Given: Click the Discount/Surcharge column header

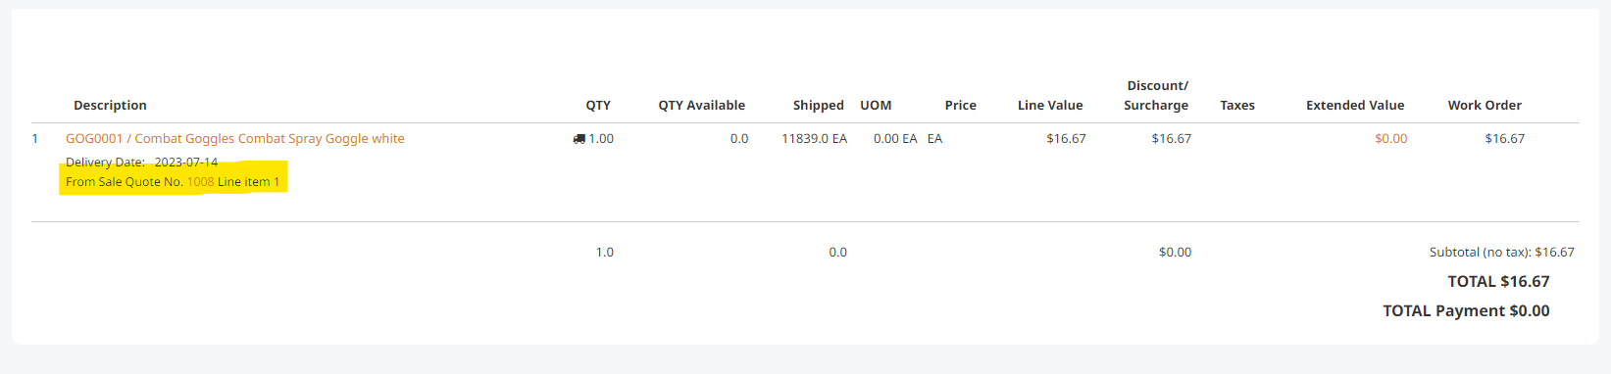Looking at the screenshot, I should (x=1156, y=96).
